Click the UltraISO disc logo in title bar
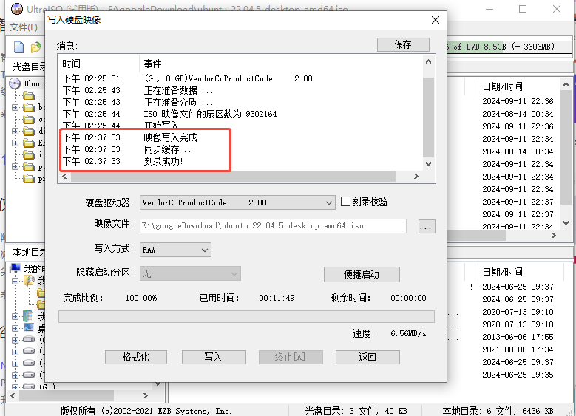Screen dimensions: 576x416 [x=16, y=8]
